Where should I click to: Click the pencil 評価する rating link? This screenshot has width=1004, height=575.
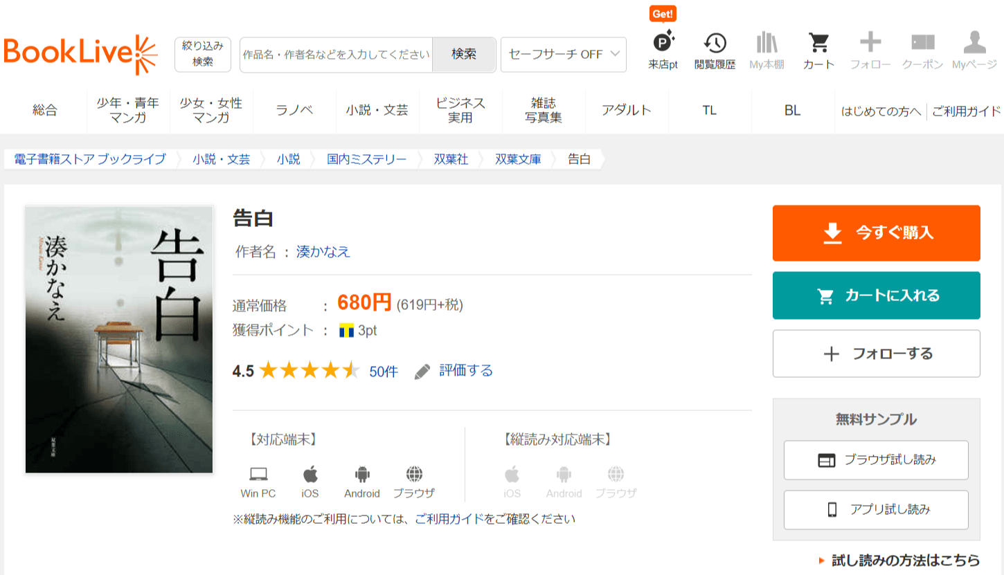454,371
